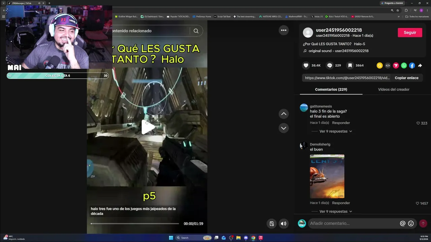This screenshot has width=431, height=242.
Task: Open gatitonemesis profile avatar
Action: pyautogui.click(x=304, y=108)
